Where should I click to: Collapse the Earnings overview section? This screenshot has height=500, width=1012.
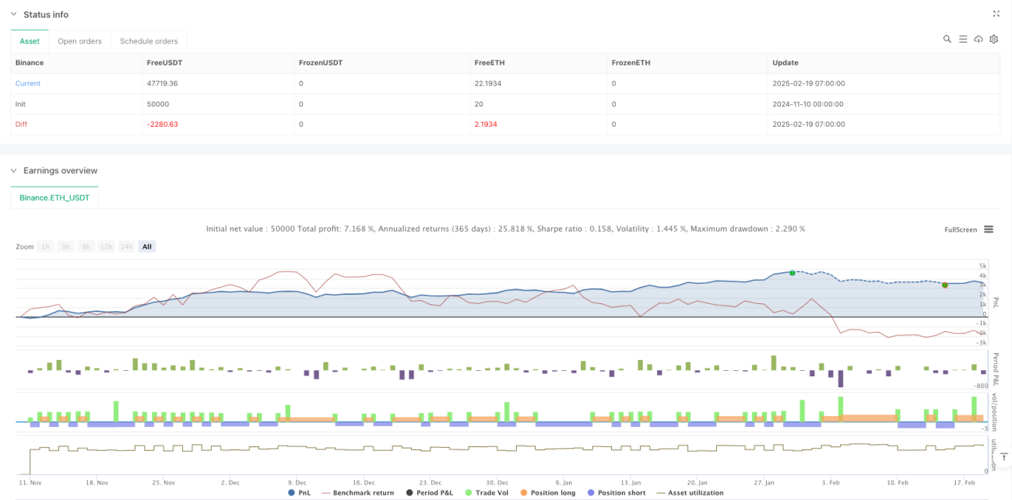point(13,170)
